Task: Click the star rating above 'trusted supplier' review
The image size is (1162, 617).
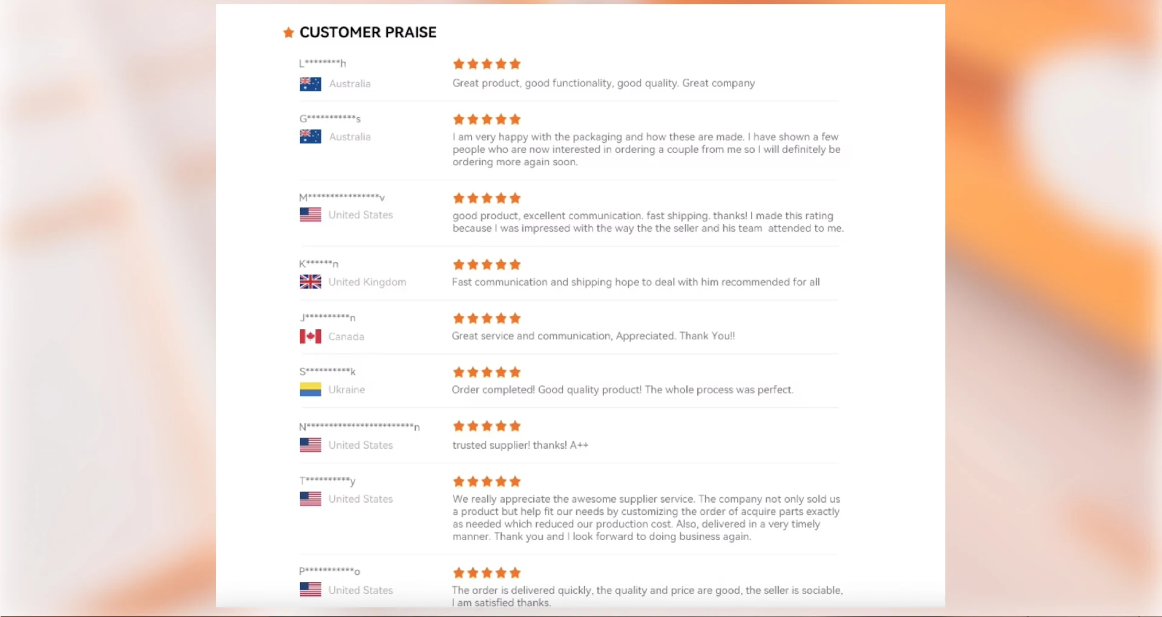Action: pos(487,426)
